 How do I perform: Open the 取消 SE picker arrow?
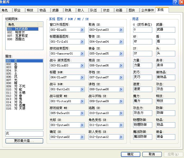click(121, 30)
